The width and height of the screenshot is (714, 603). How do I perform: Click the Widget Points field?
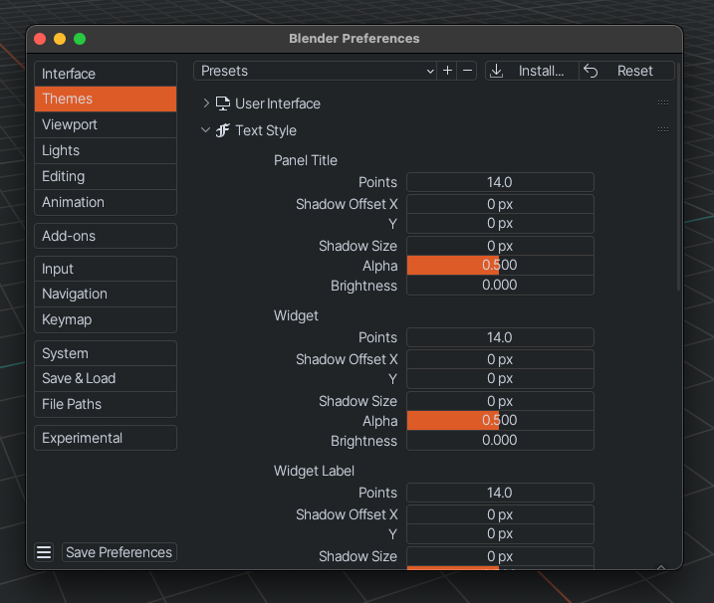click(500, 337)
